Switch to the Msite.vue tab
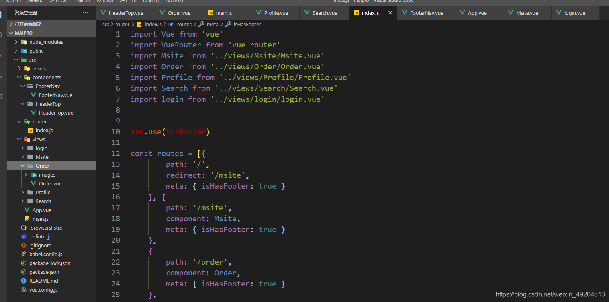The width and height of the screenshot is (609, 302). (x=527, y=13)
